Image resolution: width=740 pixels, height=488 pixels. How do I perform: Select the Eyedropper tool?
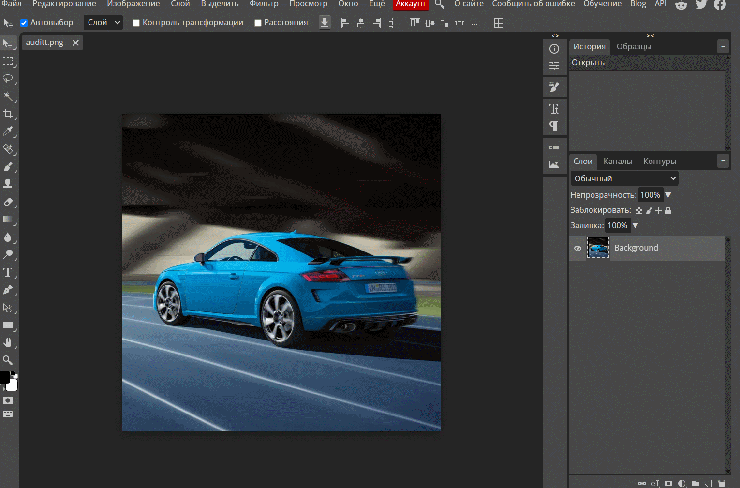(8, 131)
